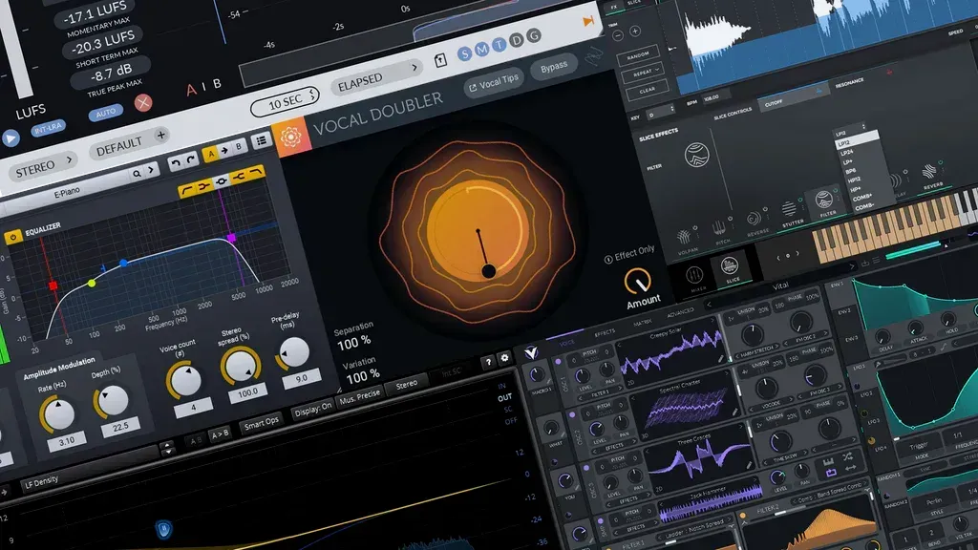Click the RANDOM button in the slicer
The width and height of the screenshot is (978, 550).
click(638, 55)
